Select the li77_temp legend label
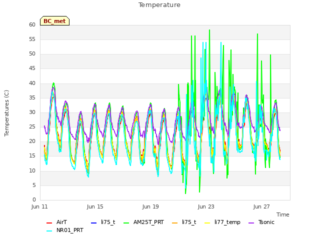Image resolution: width=320 pixels, height=240 pixels. (227, 222)
